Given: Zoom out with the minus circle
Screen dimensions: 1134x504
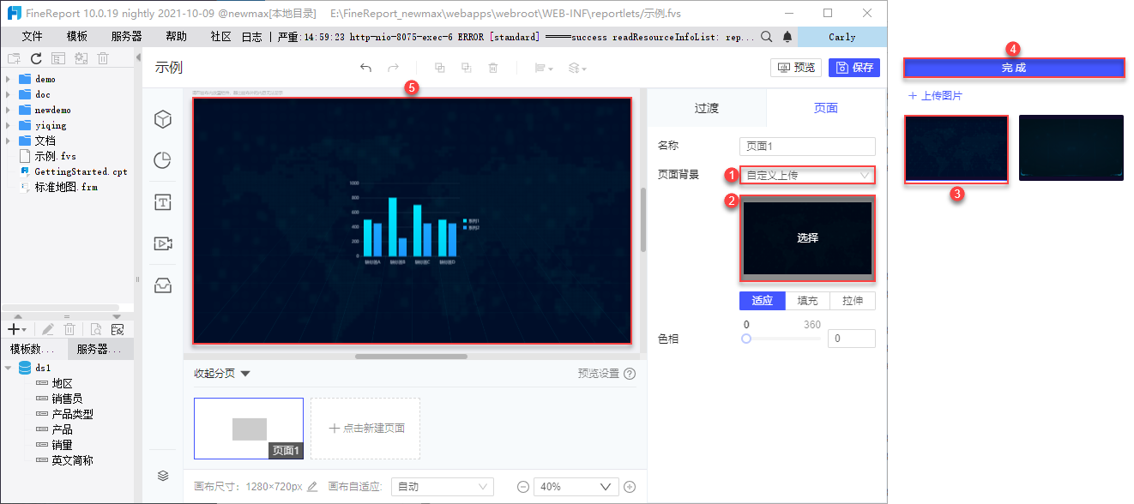Looking at the screenshot, I should click(x=523, y=487).
